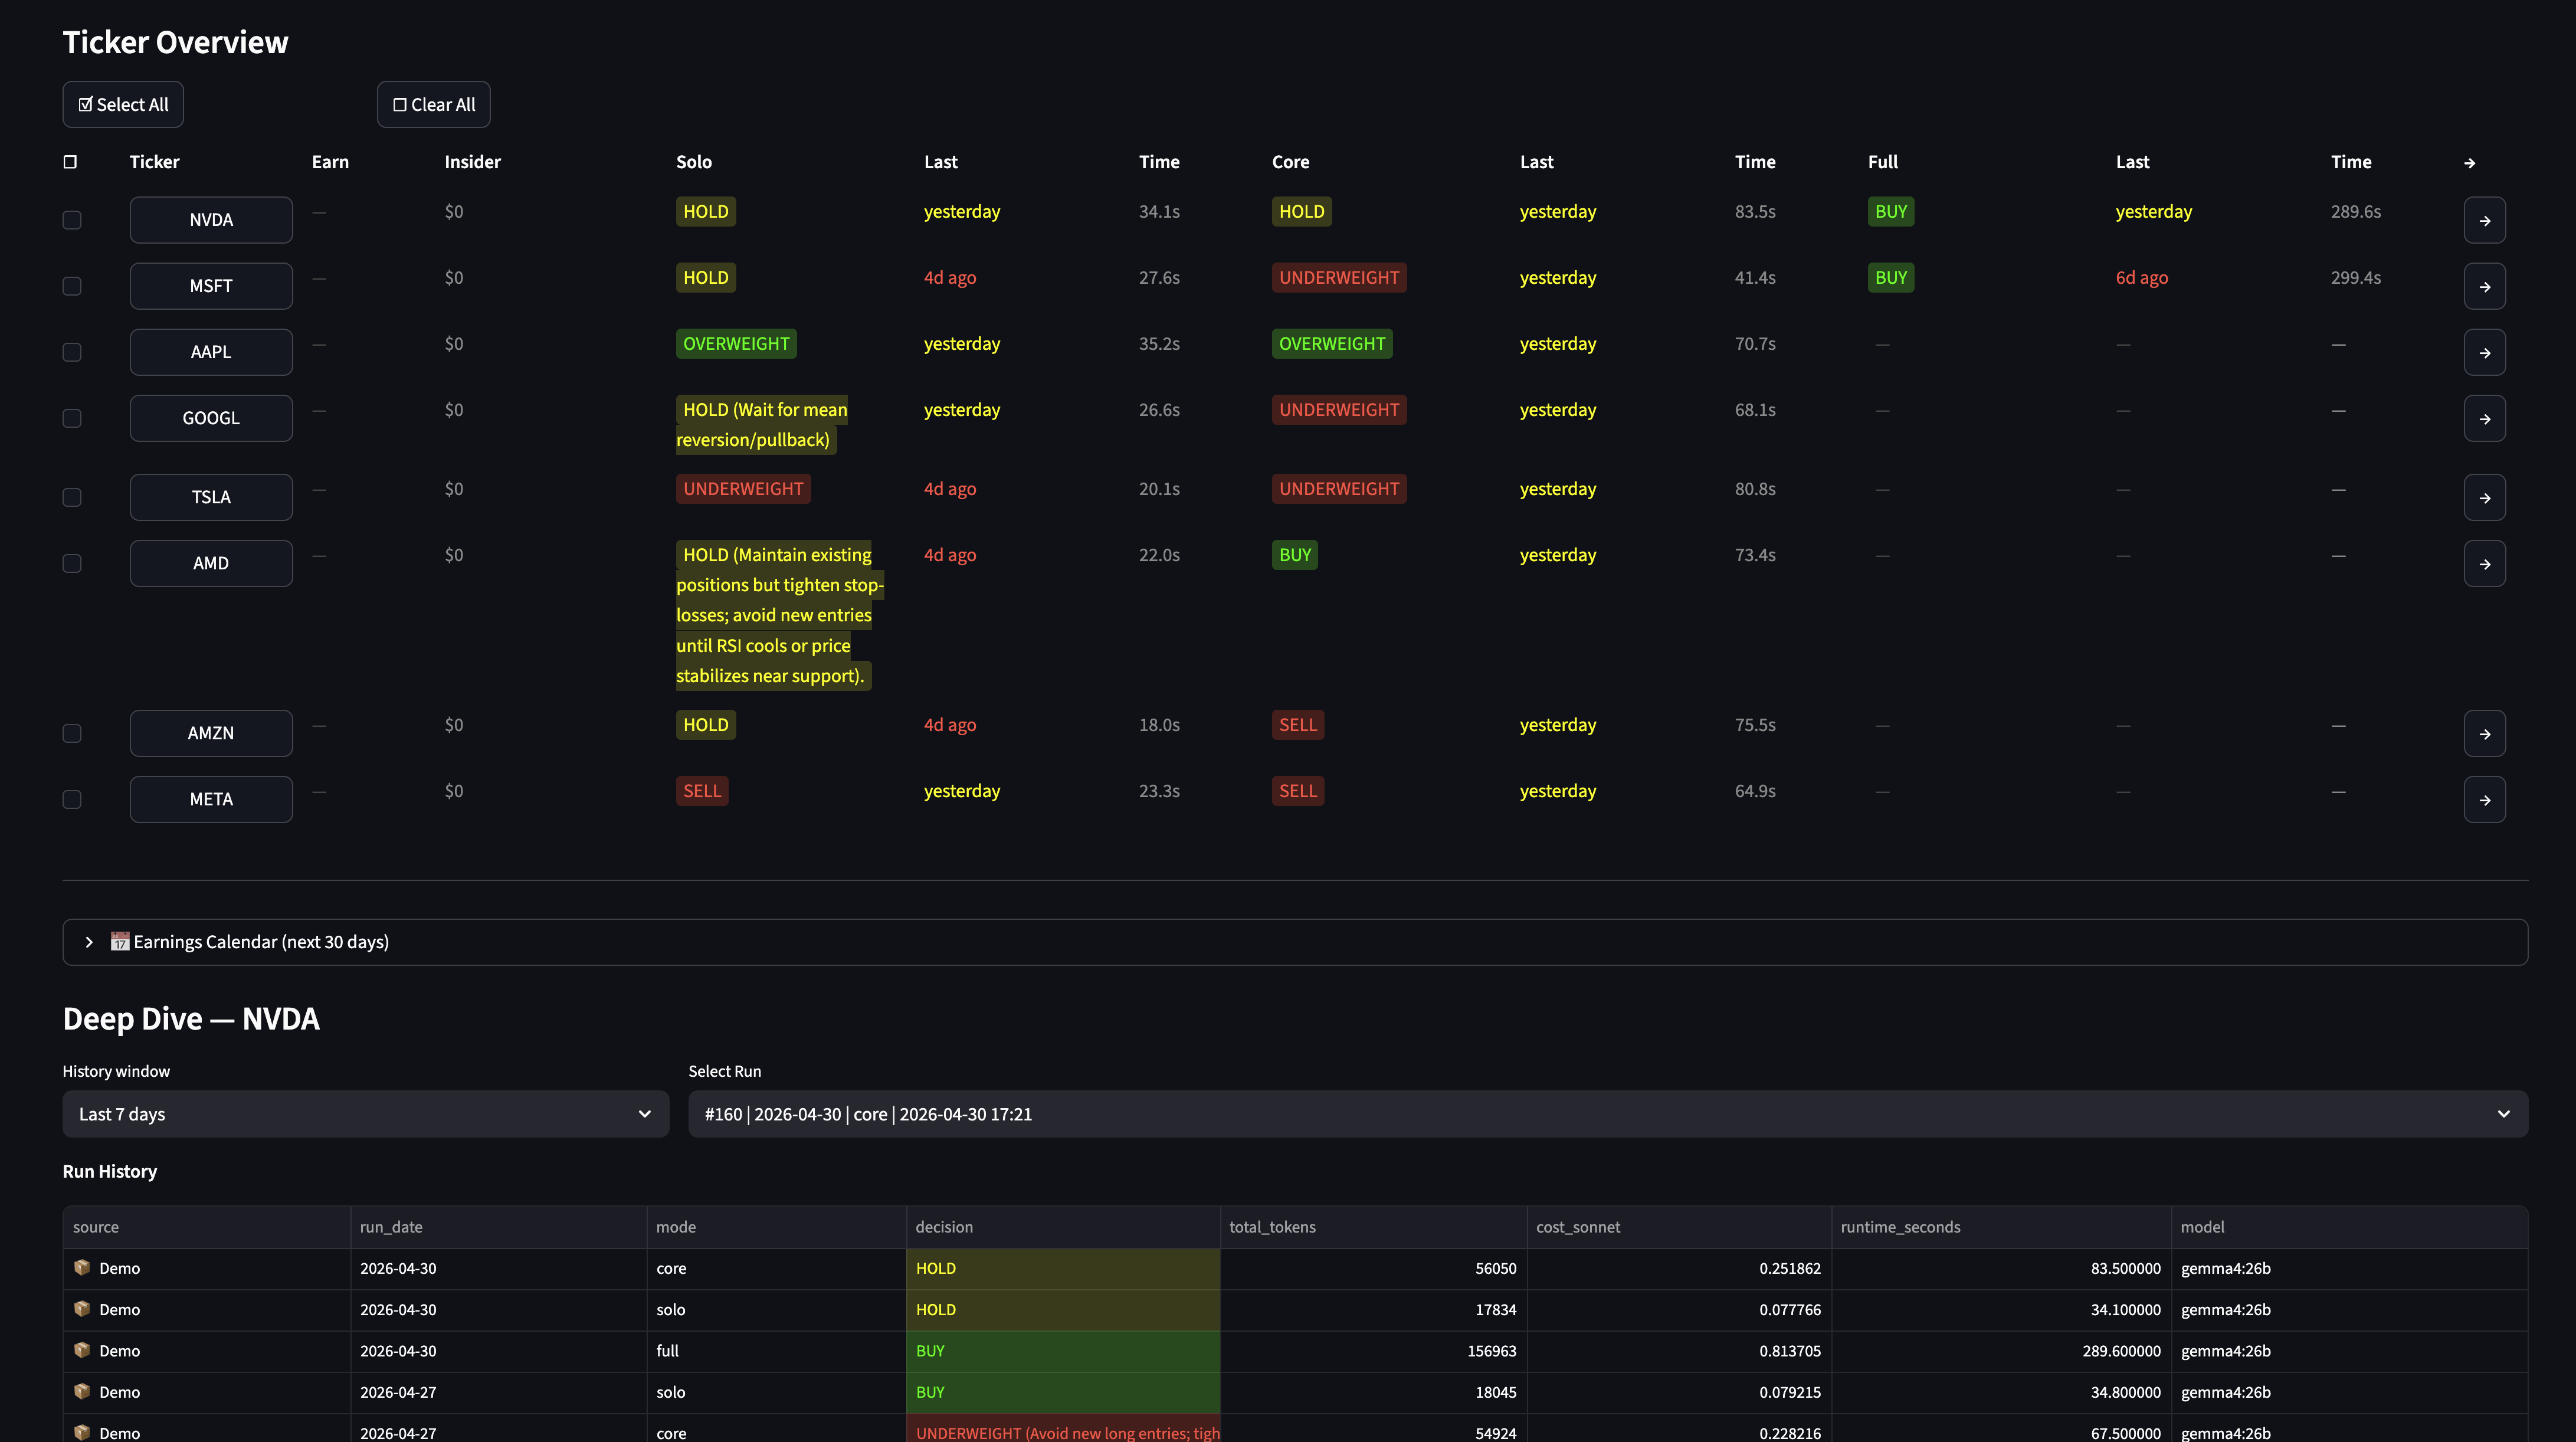The width and height of the screenshot is (2576, 1442).
Task: Open MSFT row arrow button
Action: click(x=2484, y=286)
